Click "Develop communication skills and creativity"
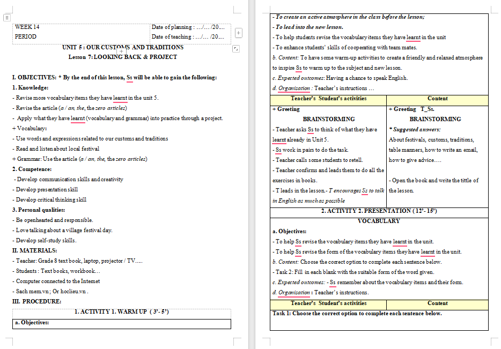Image resolution: width=501 pixels, height=349 pixels. pyautogui.click(x=68, y=180)
